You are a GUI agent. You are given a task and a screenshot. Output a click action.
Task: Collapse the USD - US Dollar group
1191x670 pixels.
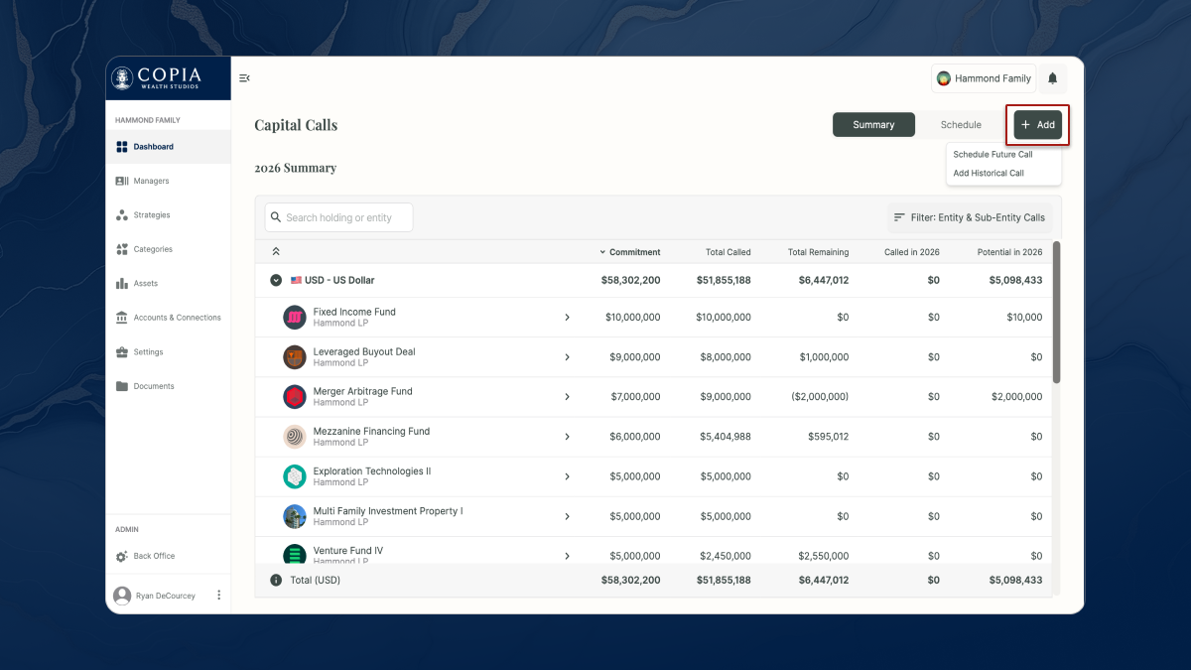click(x=276, y=281)
